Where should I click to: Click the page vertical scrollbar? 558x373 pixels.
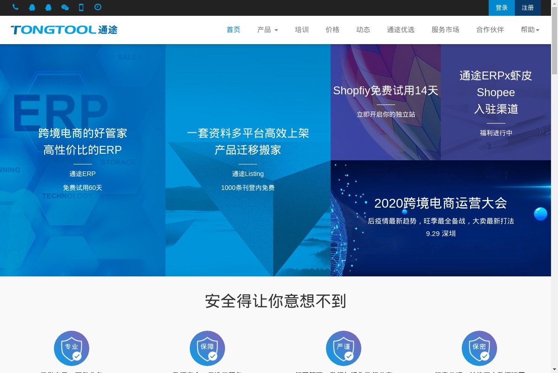point(554,186)
